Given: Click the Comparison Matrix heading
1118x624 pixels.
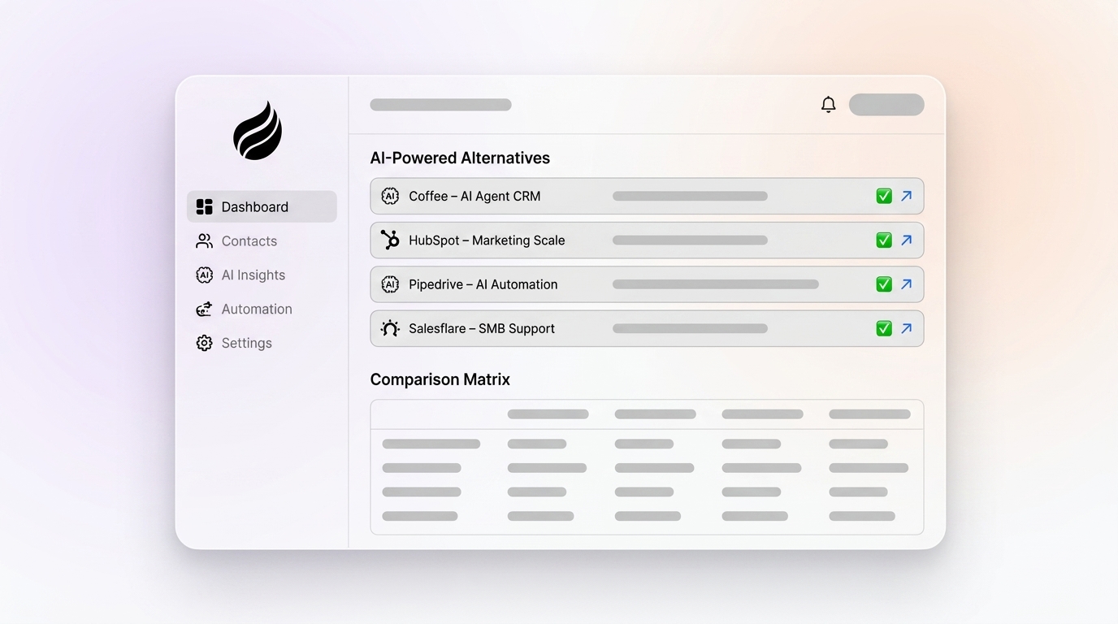Looking at the screenshot, I should [x=440, y=379].
